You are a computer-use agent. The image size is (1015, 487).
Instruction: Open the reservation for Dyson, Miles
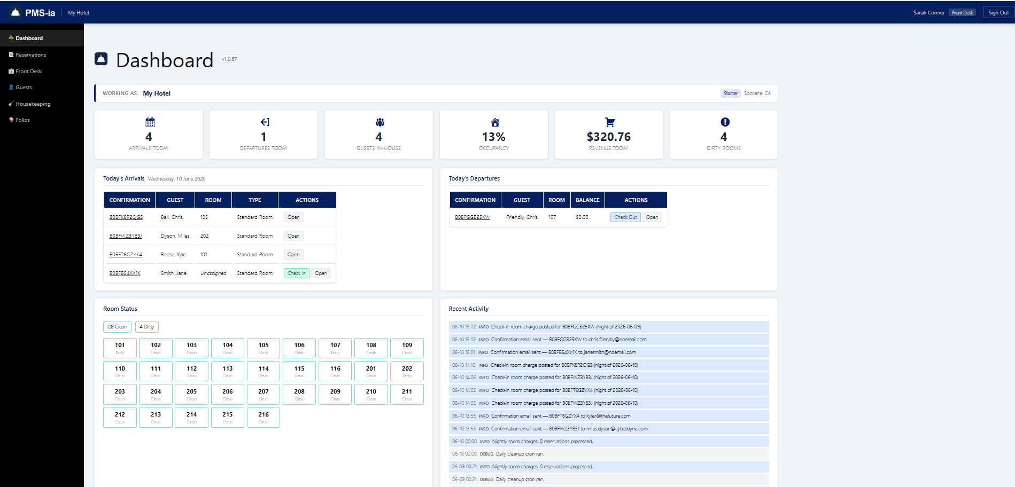tap(293, 236)
